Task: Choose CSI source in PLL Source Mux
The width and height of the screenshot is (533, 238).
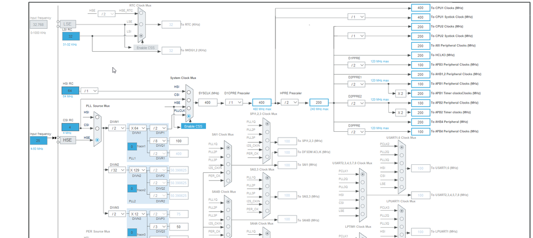Action: (x=97, y=129)
